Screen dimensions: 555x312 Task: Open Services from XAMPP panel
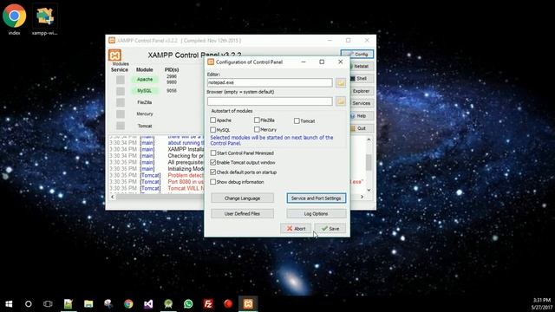(361, 103)
